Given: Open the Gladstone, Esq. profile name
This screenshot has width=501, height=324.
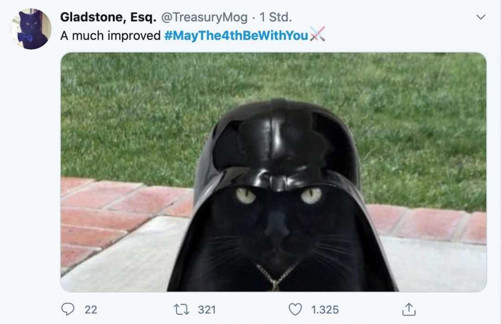Looking at the screenshot, I should [x=108, y=17].
